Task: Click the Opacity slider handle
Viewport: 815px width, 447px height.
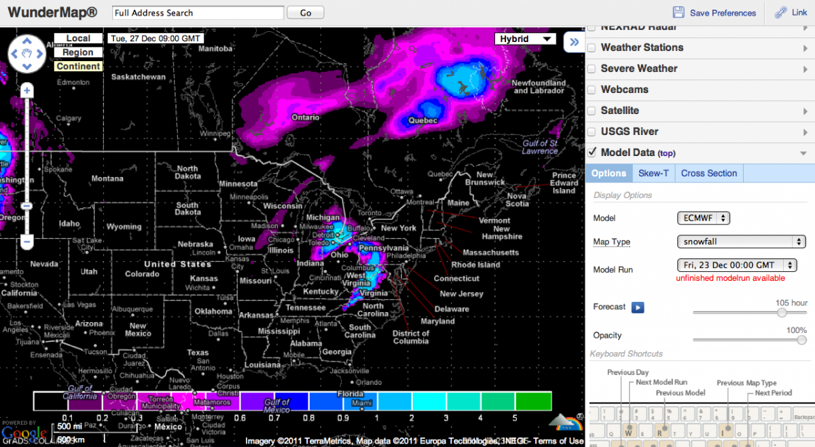Action: 801,340
